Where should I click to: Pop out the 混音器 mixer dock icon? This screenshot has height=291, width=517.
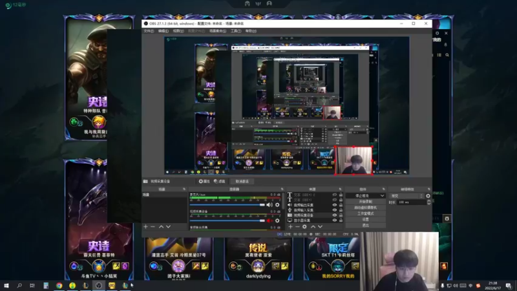pyautogui.click(x=282, y=189)
